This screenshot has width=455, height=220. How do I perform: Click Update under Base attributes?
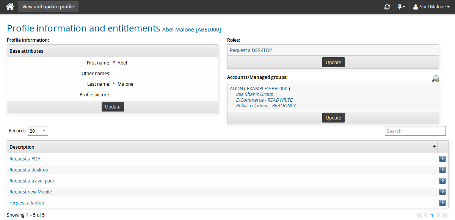click(x=113, y=107)
